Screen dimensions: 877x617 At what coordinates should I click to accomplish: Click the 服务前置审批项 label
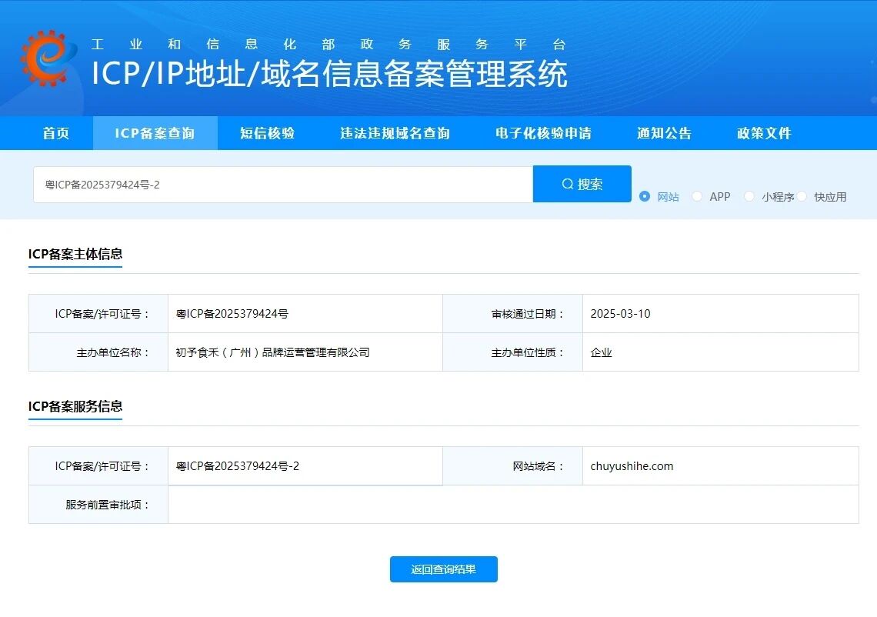point(107,505)
